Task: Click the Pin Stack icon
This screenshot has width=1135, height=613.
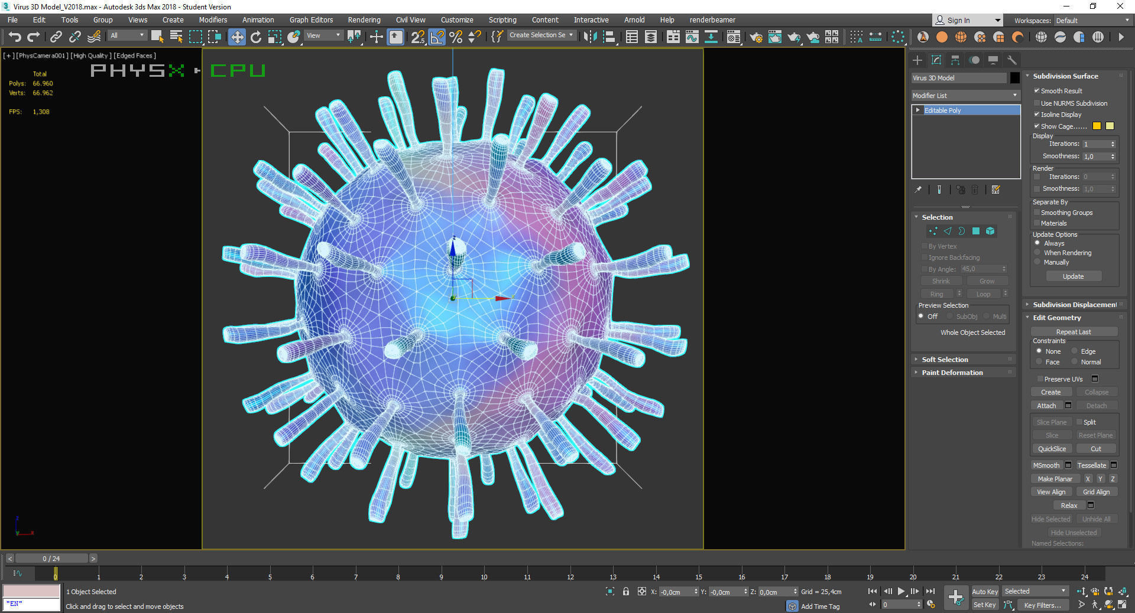Action: tap(918, 190)
